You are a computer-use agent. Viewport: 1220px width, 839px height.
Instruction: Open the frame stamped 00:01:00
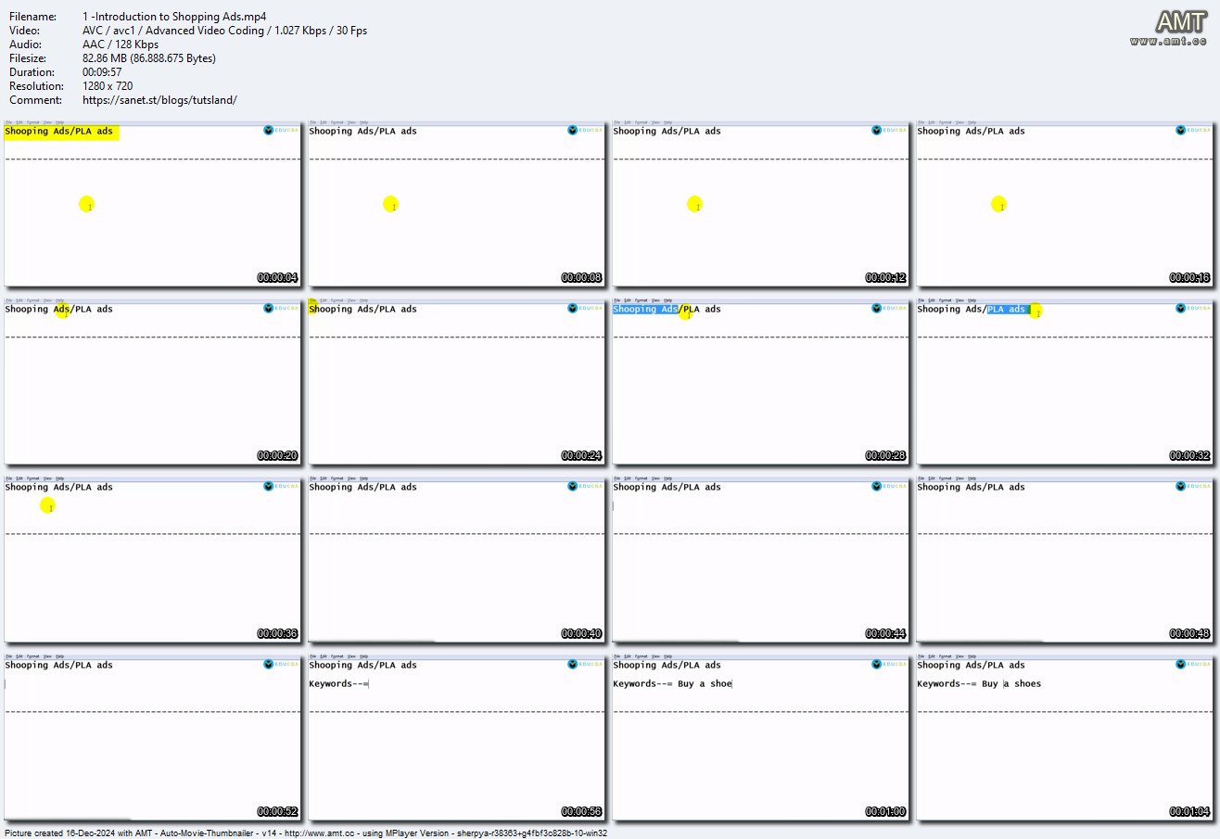click(x=760, y=736)
